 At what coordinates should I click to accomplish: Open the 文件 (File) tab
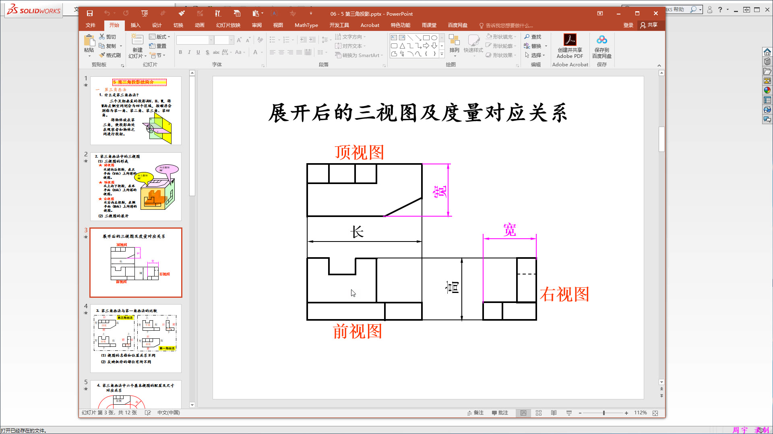coord(91,25)
